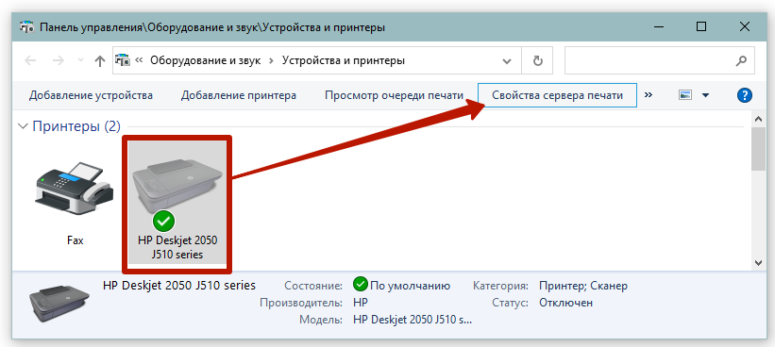Click the Fax label

tap(76, 240)
